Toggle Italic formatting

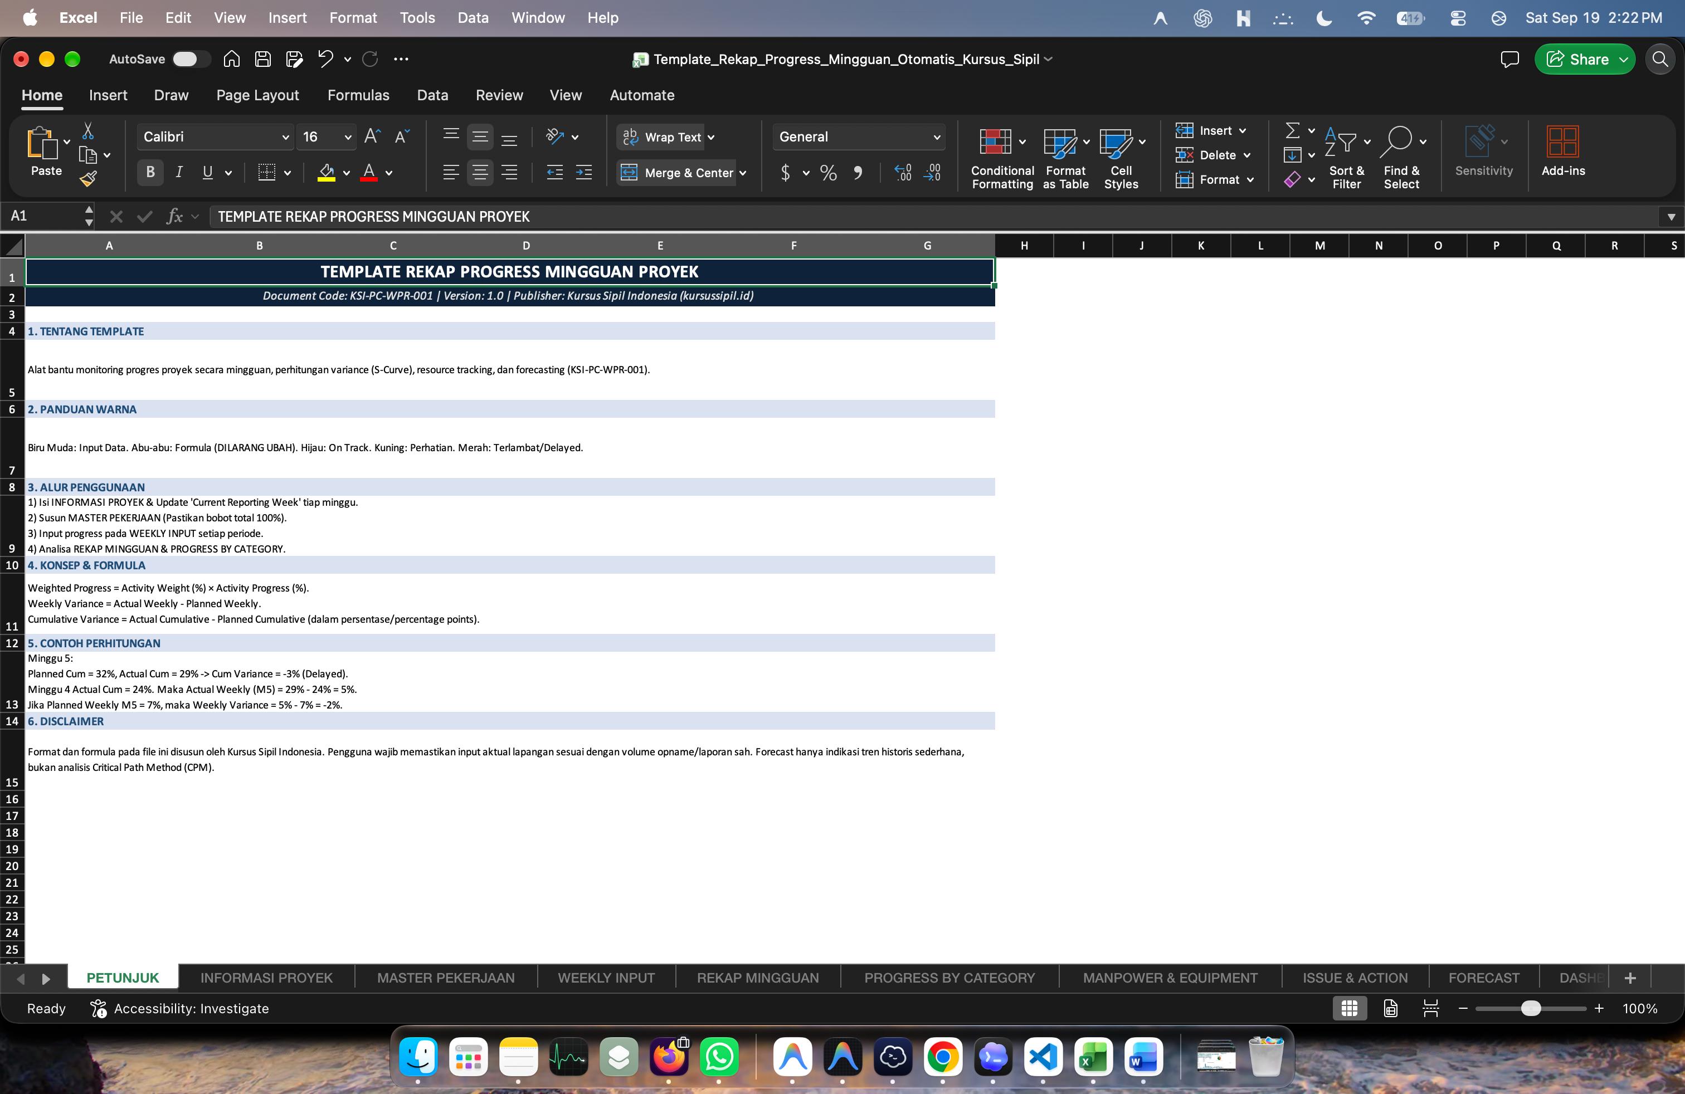(179, 172)
